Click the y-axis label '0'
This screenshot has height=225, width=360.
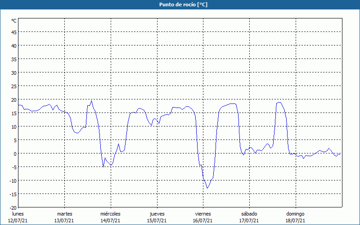(x=15, y=154)
